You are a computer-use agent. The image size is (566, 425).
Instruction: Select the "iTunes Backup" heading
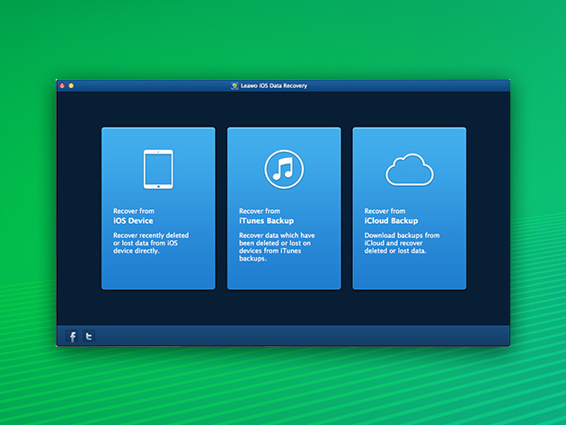[266, 220]
